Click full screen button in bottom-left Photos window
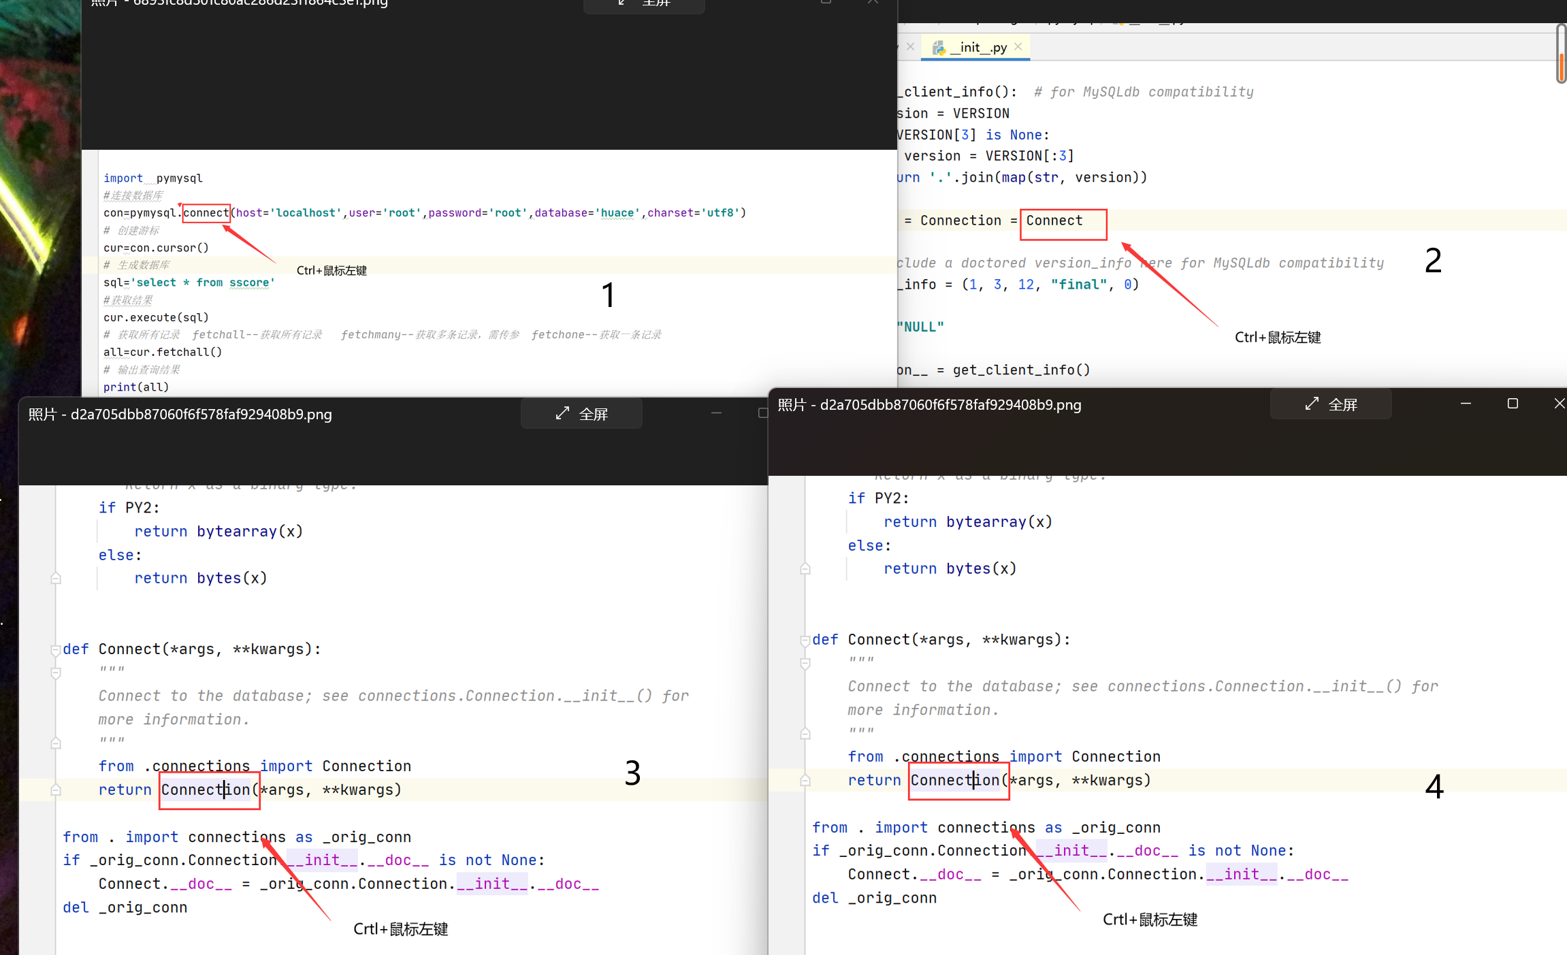Image resolution: width=1567 pixels, height=955 pixels. coord(581,414)
